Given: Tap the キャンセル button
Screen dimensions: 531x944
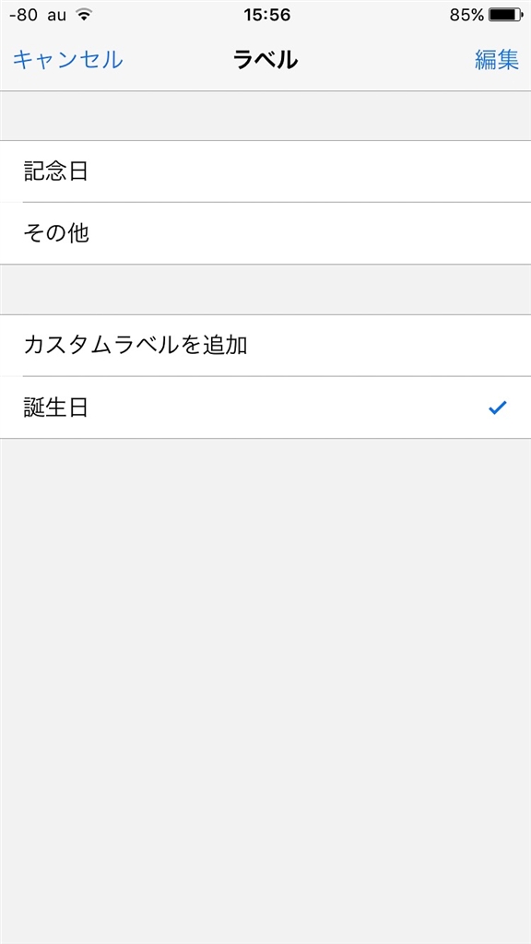Looking at the screenshot, I should [67, 60].
